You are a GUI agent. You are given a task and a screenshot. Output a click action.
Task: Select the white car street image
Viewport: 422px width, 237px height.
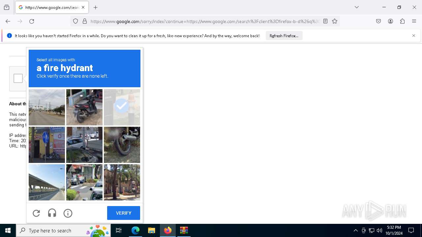(84, 145)
